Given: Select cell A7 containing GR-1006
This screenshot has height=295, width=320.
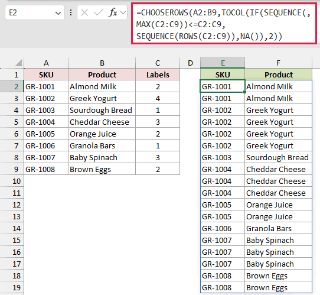Looking at the screenshot, I should [x=46, y=145].
